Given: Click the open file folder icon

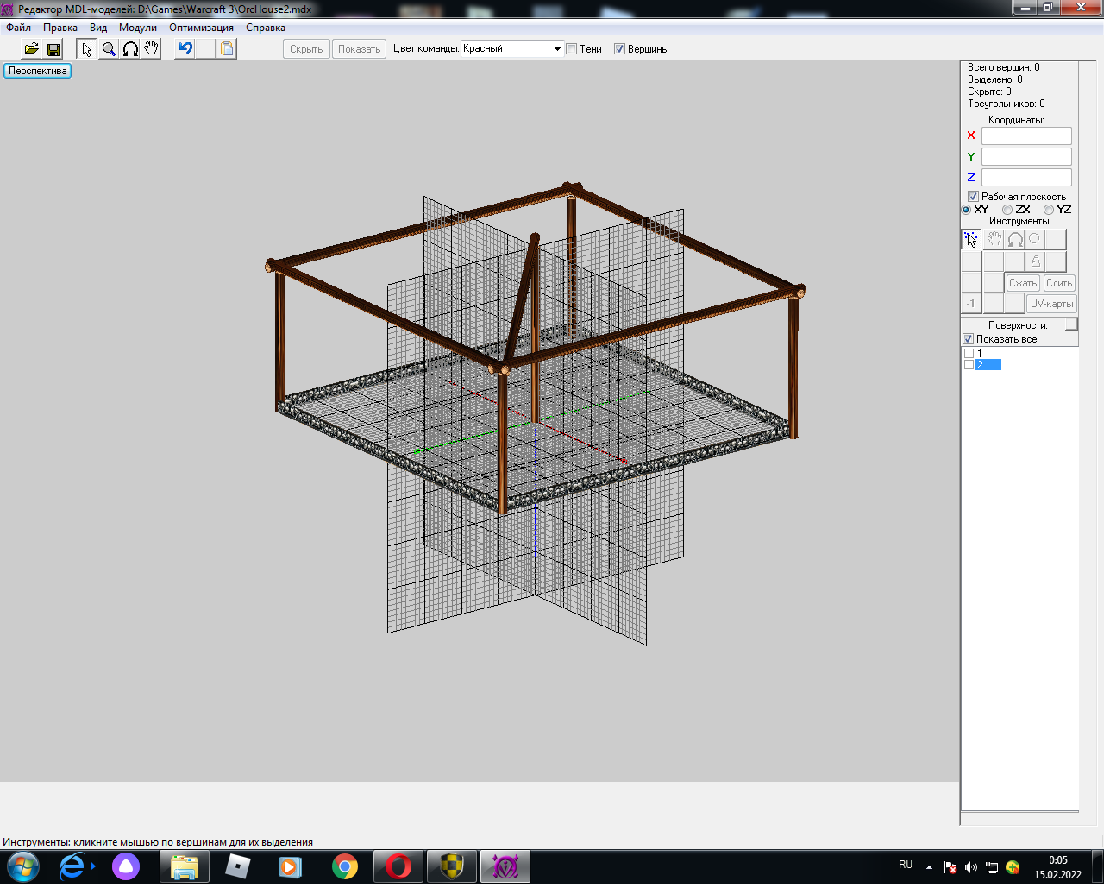Looking at the screenshot, I should pos(31,49).
